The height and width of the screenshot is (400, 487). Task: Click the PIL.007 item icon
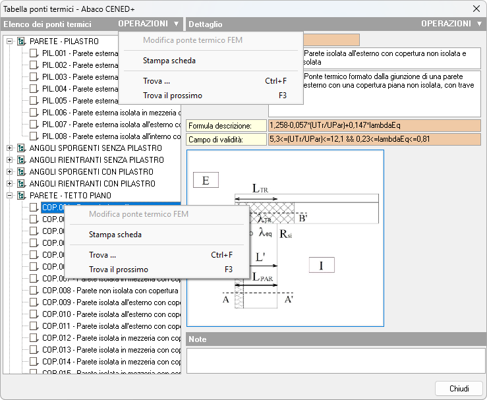click(x=34, y=125)
